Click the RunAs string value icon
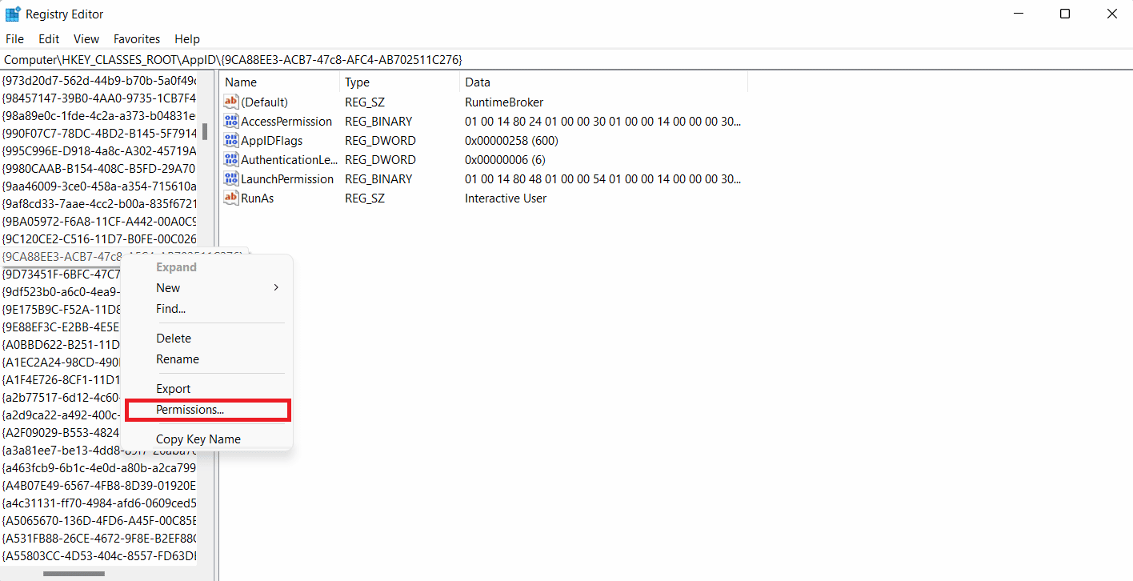 point(231,198)
